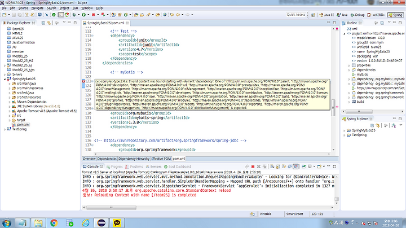Expand src/main/java folder
The height and width of the screenshot is (228, 406).
click(10, 84)
